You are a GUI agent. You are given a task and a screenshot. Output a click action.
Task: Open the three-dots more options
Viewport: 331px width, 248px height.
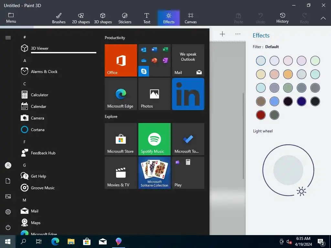click(238, 34)
